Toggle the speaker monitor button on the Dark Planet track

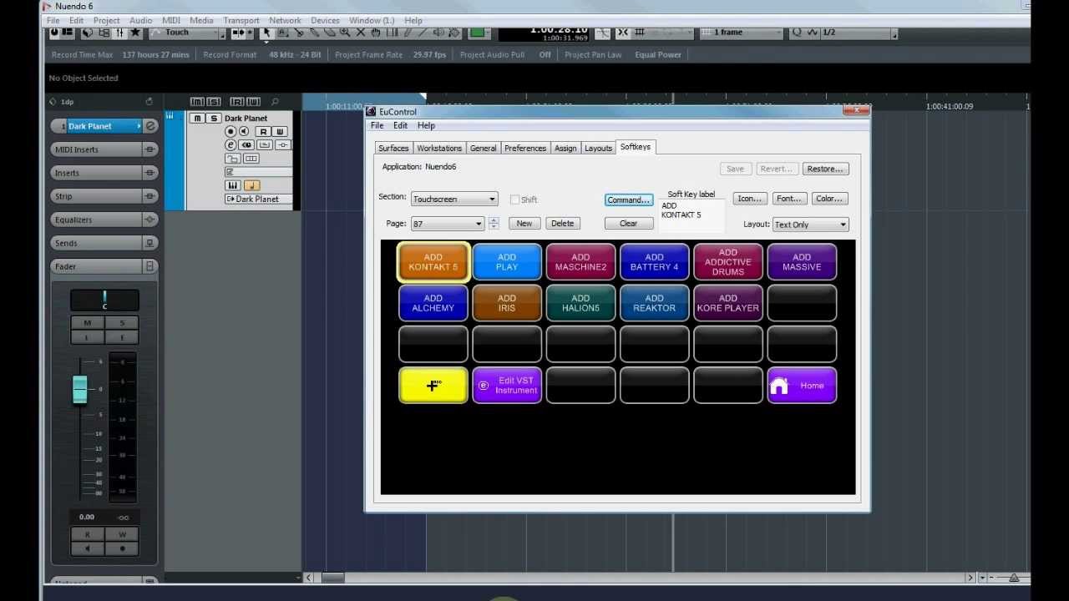point(244,131)
